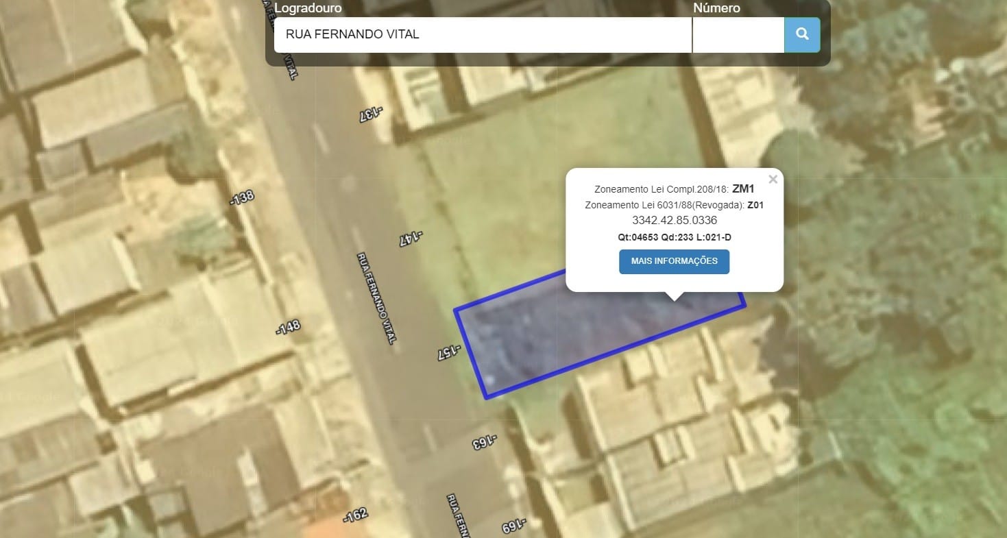Click the Qt:04653 Qd:233 L:021-D line
This screenshot has height=538, width=1007.
click(674, 237)
